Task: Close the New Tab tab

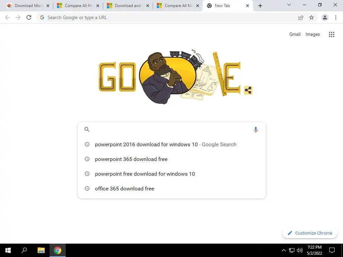Action: coord(248,6)
